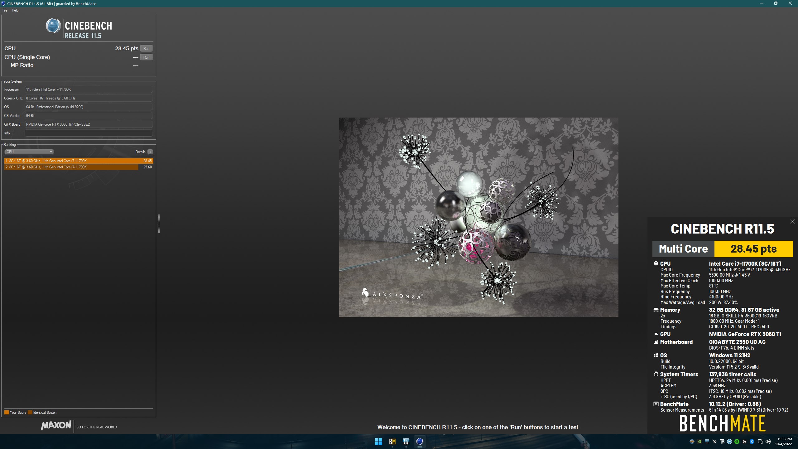Screen dimensions: 798x449
Task: Click Windows 11 21H2 OS text
Action: pyautogui.click(x=730, y=355)
